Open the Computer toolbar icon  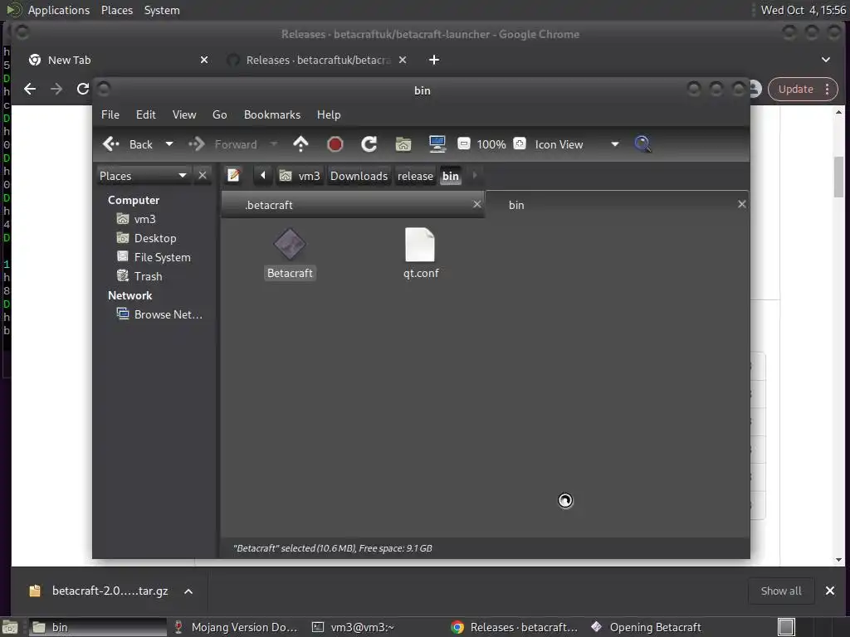pyautogui.click(x=437, y=144)
